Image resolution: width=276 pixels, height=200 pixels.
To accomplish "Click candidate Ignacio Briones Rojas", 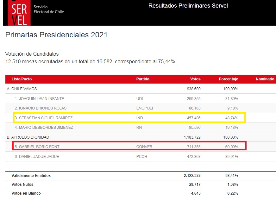I will (x=39, y=108).
